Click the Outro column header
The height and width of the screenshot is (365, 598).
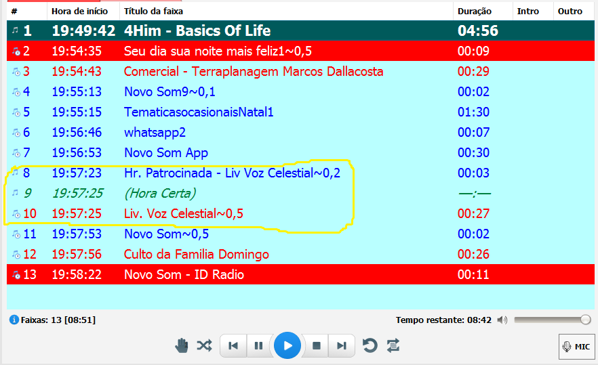[x=574, y=11]
